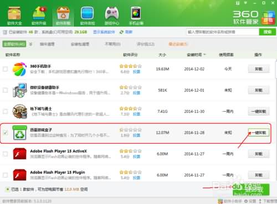Click 投票 link for 360手机助手

pyautogui.click(x=136, y=72)
